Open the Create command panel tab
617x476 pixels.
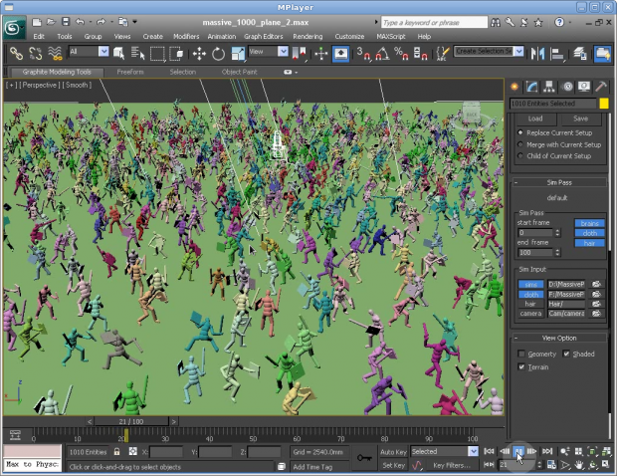click(x=514, y=87)
